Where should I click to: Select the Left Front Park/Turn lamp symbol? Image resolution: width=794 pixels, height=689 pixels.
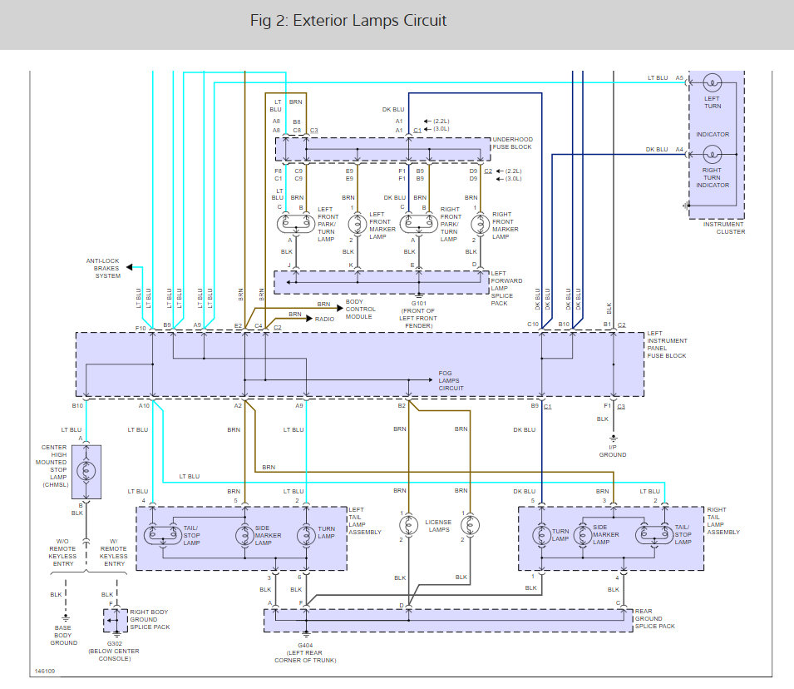click(296, 224)
